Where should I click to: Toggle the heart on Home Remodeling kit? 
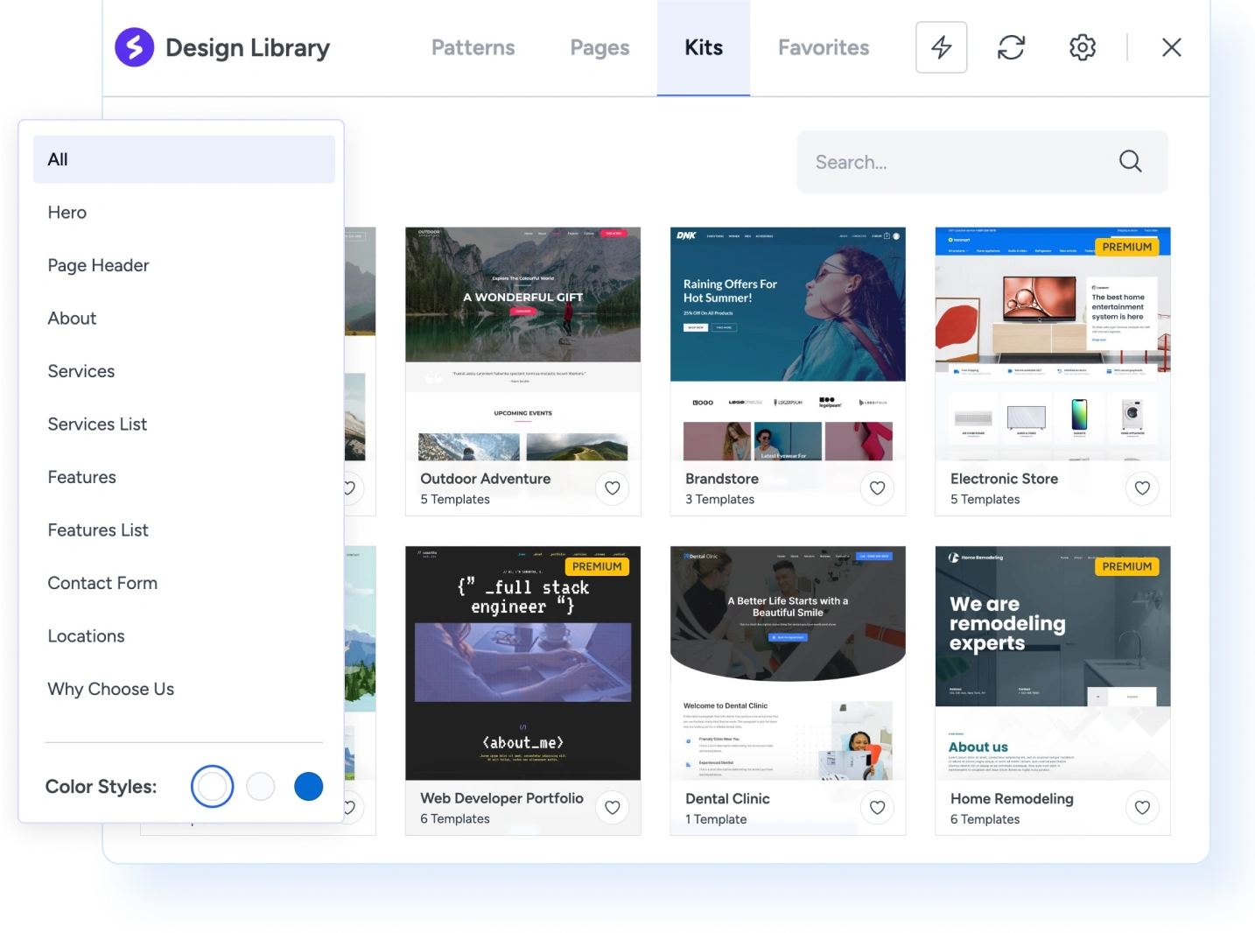click(1142, 808)
